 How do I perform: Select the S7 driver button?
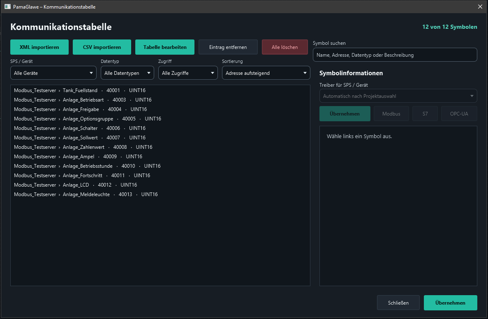425,113
